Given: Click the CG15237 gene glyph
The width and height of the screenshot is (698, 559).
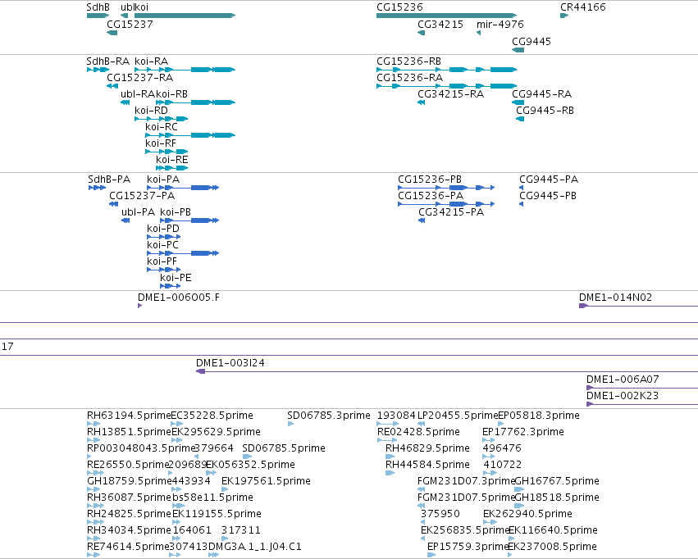Looking at the screenshot, I should (x=112, y=33).
